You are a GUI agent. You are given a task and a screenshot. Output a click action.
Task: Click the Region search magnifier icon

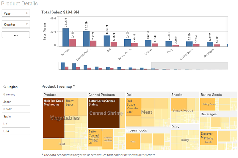click(5, 87)
